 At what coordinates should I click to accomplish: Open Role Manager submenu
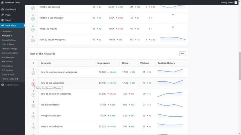point(8,57)
